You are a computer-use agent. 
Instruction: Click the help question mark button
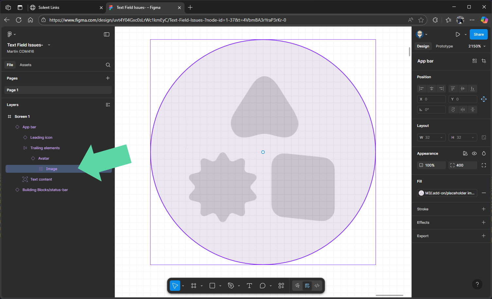tap(477, 284)
